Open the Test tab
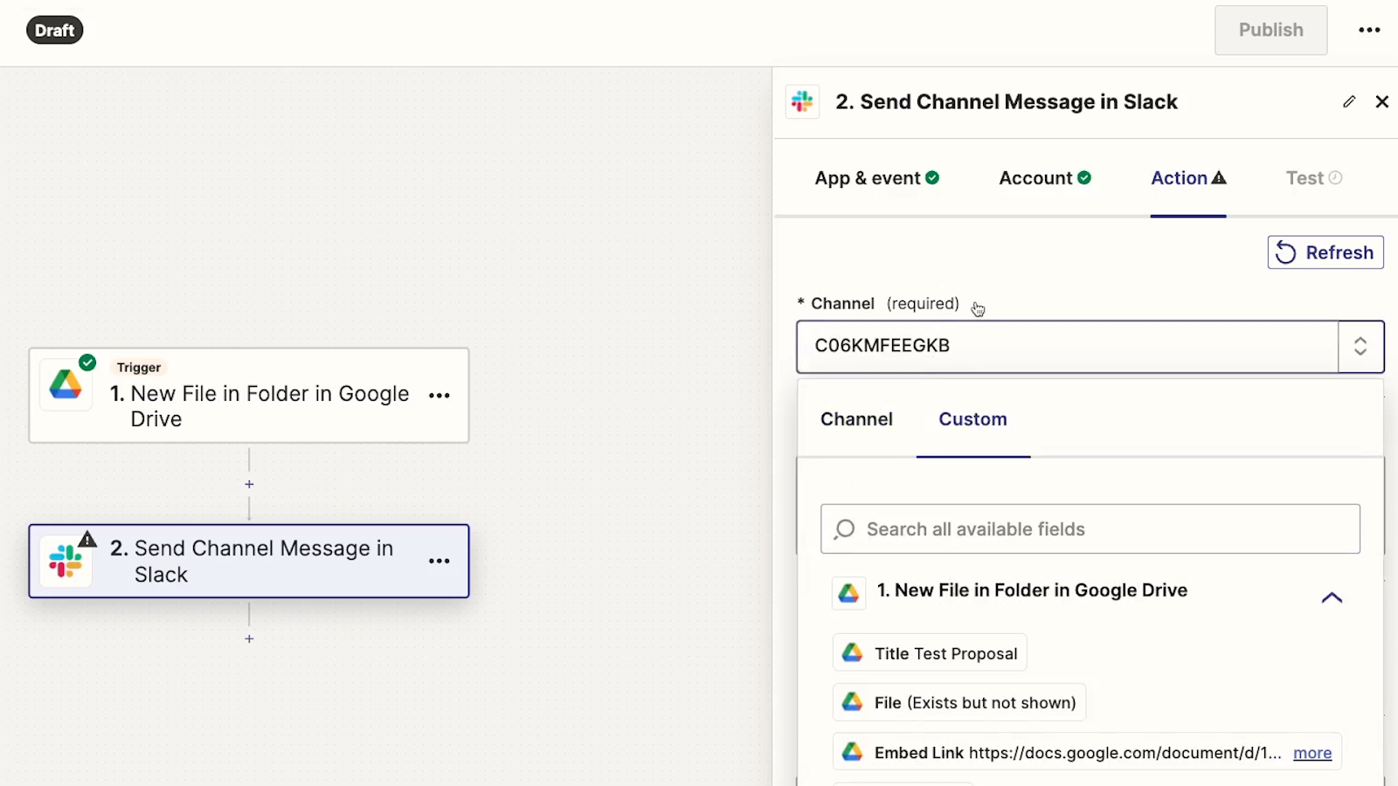1398x786 pixels. point(1314,178)
